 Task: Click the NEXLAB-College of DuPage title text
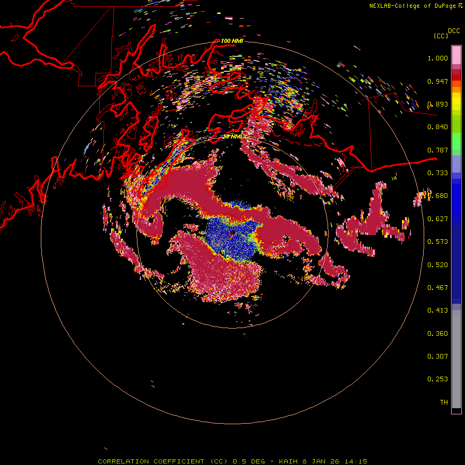point(416,6)
